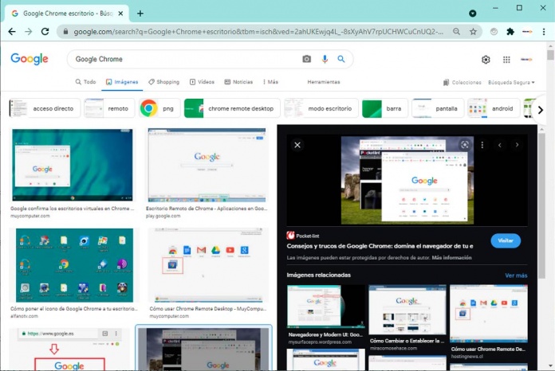This screenshot has height=371, width=555.
Task: Click the Pocket-lint source icon
Action: 290,236
